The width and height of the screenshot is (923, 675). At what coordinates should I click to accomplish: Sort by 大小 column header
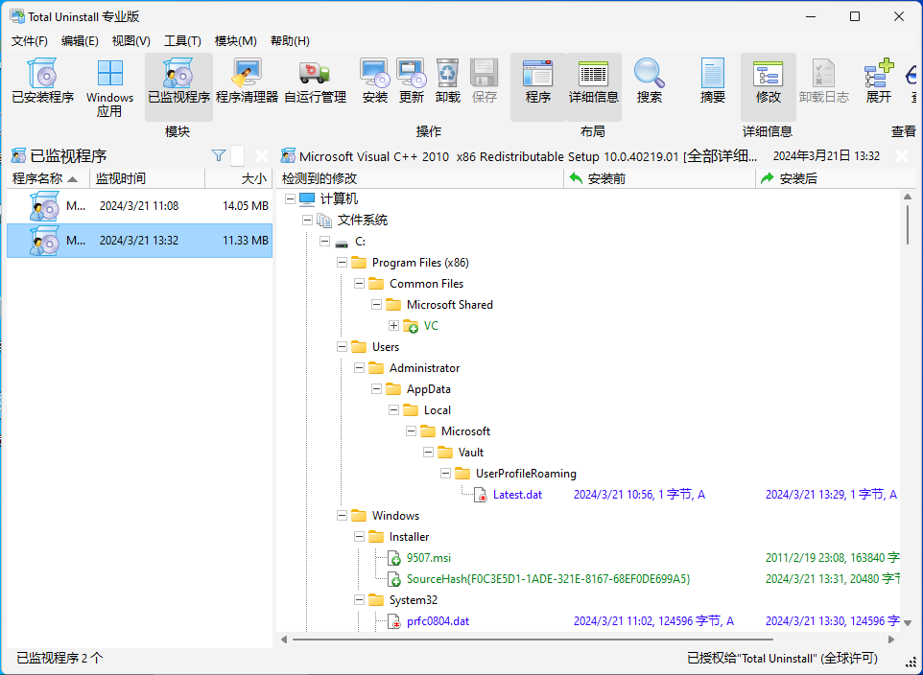pyautogui.click(x=238, y=178)
